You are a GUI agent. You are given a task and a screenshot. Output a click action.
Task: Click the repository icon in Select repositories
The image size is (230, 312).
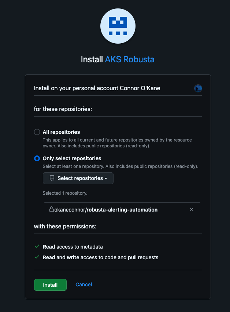[52, 178]
